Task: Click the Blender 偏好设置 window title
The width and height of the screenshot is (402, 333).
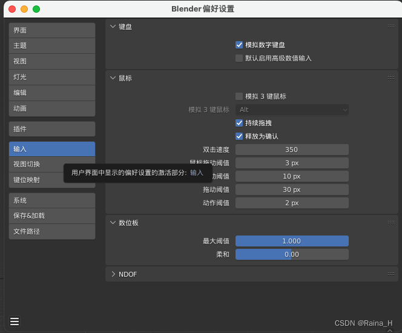Action: click(203, 9)
